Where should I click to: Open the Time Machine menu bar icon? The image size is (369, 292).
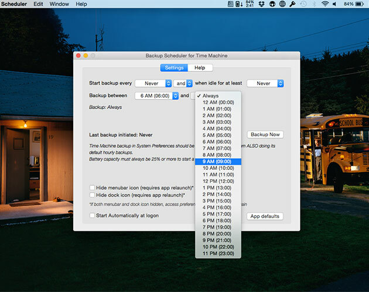click(x=303, y=4)
